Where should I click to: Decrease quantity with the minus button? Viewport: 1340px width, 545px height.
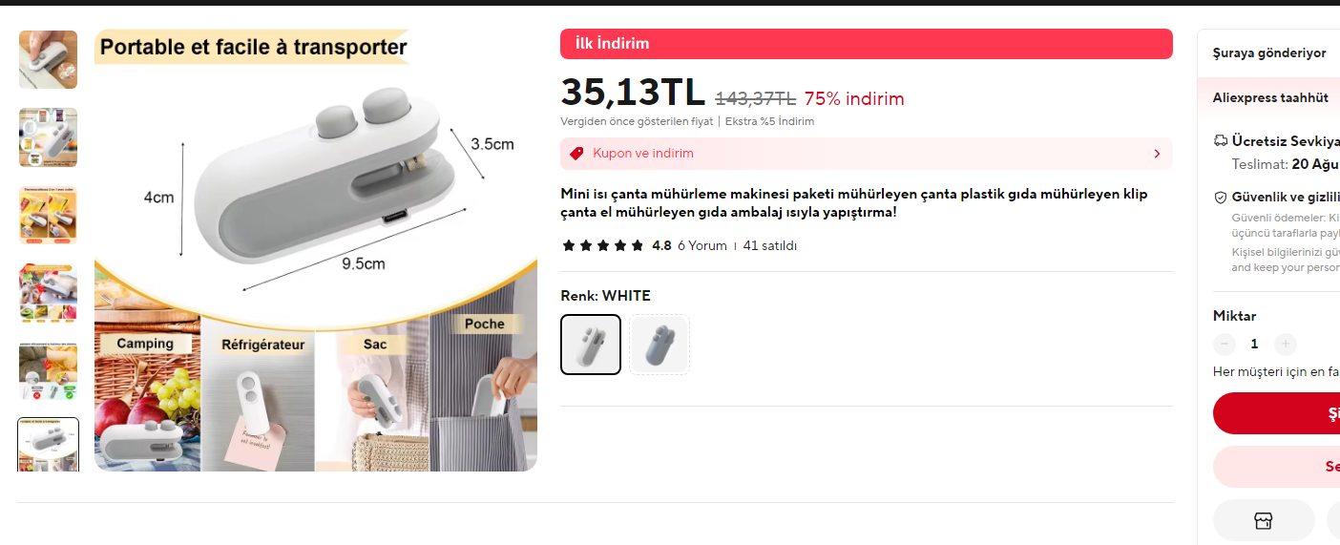pos(1225,344)
